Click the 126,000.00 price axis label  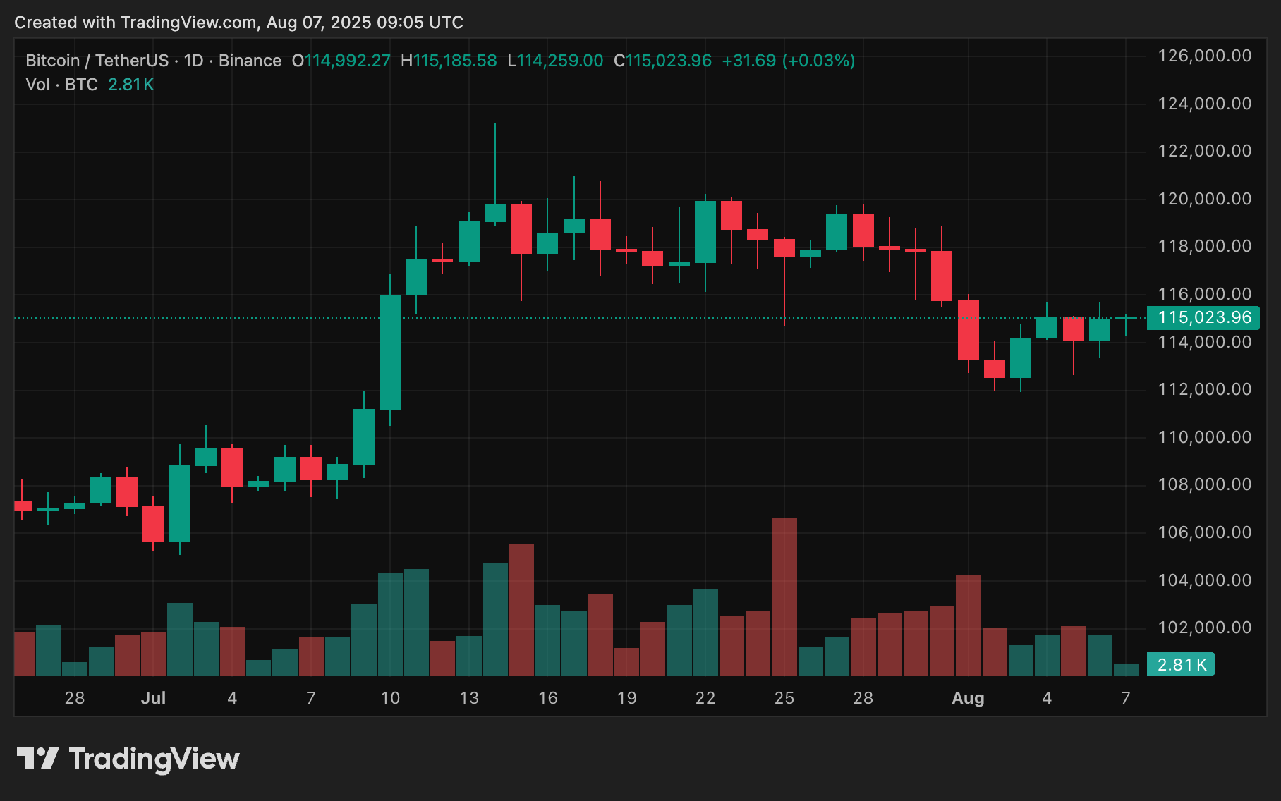click(x=1205, y=56)
